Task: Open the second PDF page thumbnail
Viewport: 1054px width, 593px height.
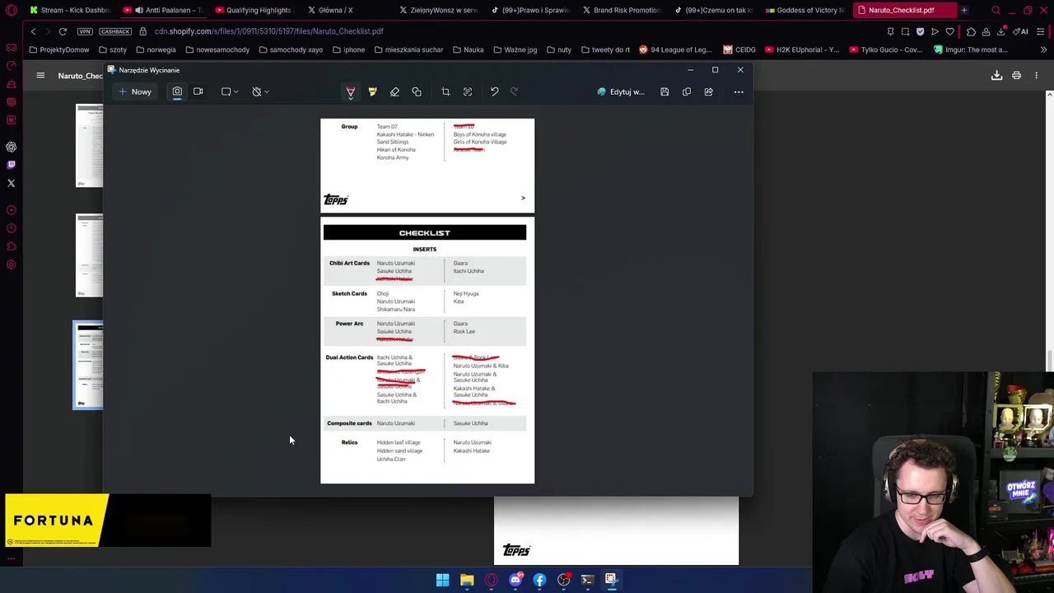Action: click(x=89, y=255)
